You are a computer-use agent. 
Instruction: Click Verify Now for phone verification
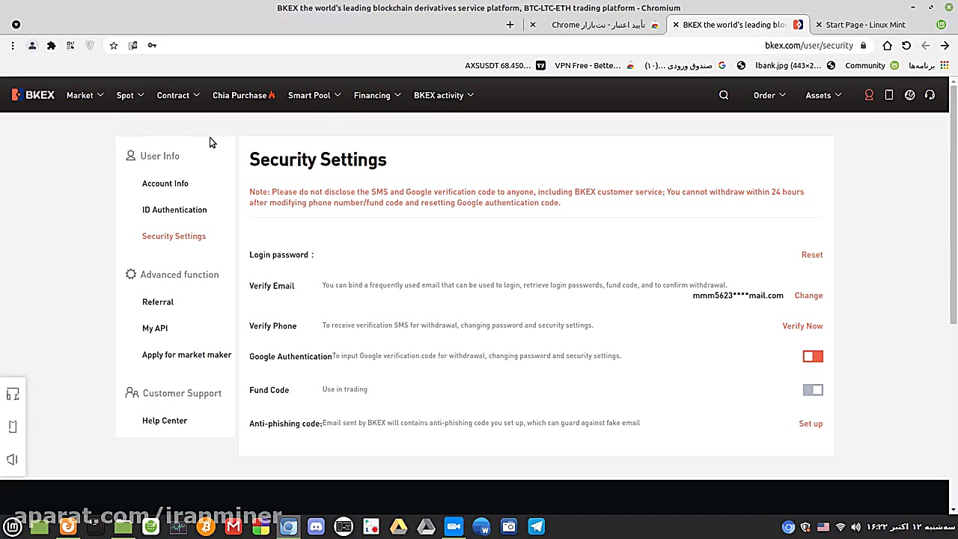tap(802, 326)
